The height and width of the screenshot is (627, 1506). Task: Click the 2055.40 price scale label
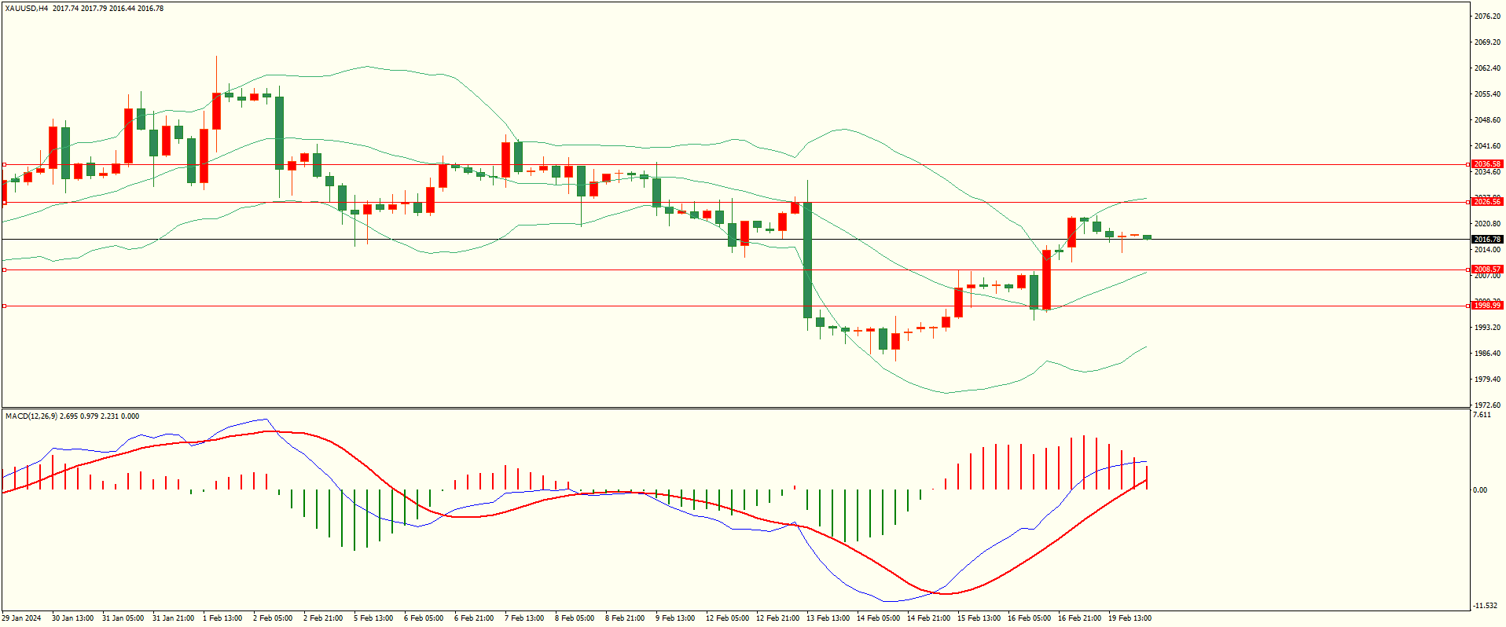point(1487,94)
